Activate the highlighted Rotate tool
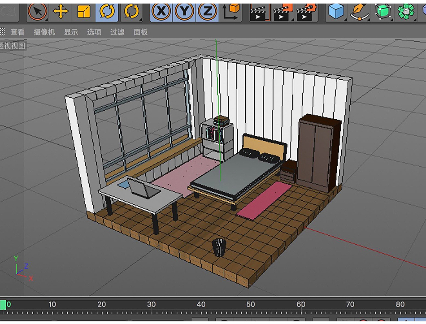 pos(107,12)
